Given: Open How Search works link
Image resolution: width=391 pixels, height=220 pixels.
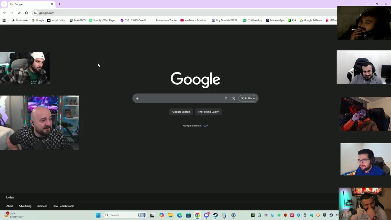Looking at the screenshot, I should point(64,206).
